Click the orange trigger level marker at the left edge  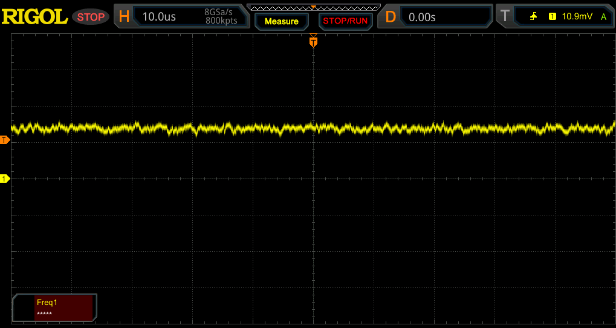point(5,140)
